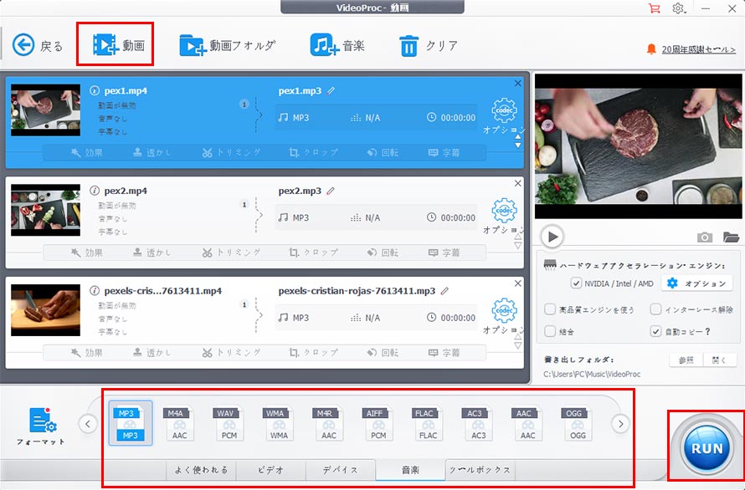Open 字幕 subtitles for pexels-cris file
The width and height of the screenshot is (745, 490).
[x=444, y=353]
